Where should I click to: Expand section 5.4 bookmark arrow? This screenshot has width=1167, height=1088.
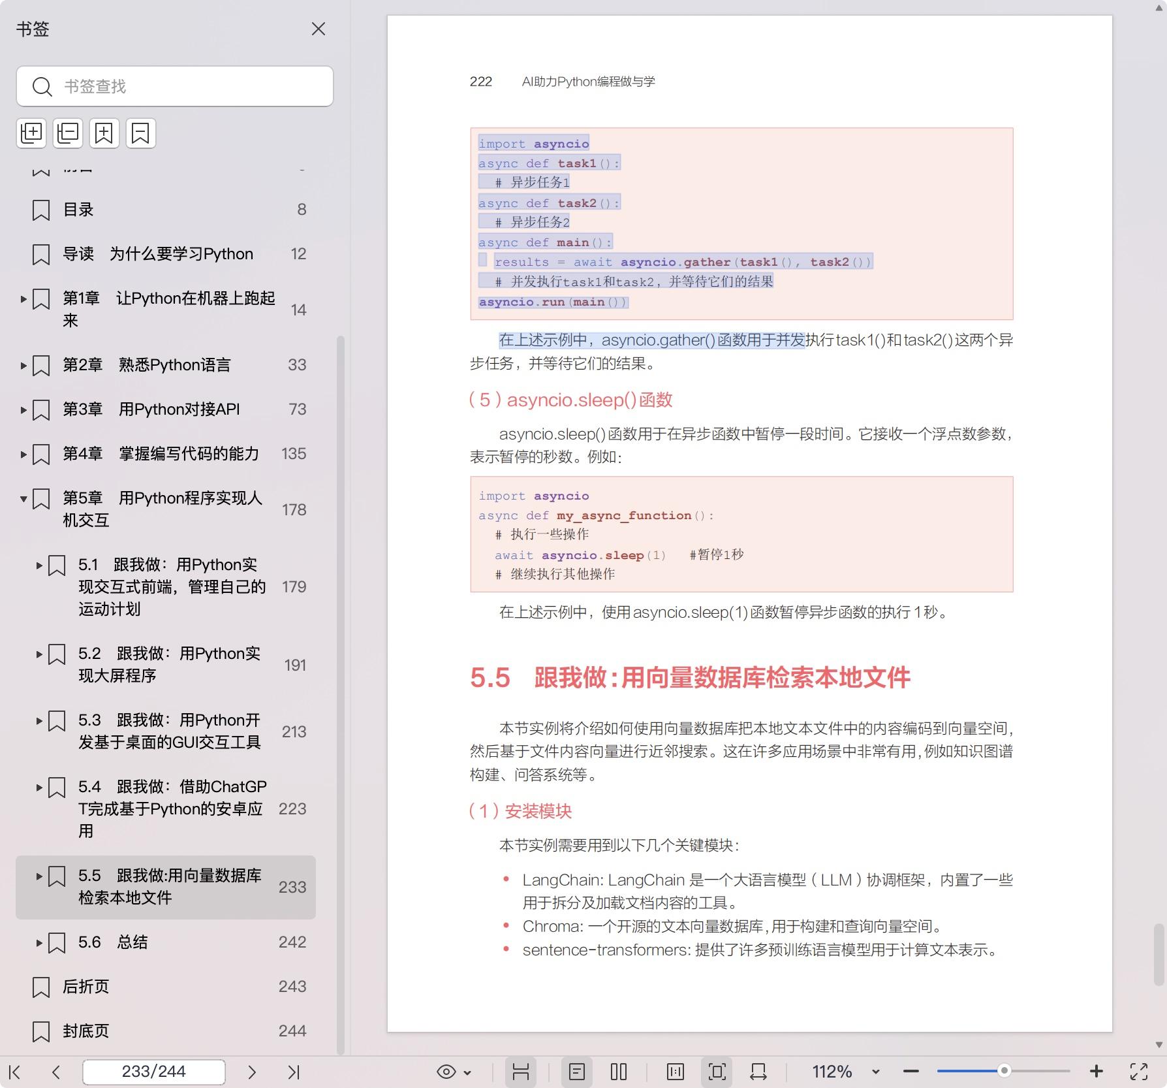(x=39, y=788)
